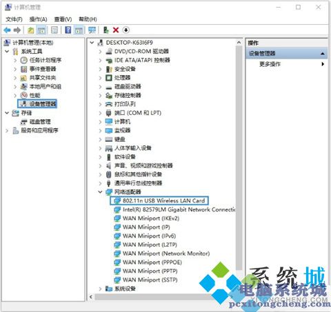Click the update driver down-arrow icon
This screenshot has height=312, width=331.
[126, 30]
